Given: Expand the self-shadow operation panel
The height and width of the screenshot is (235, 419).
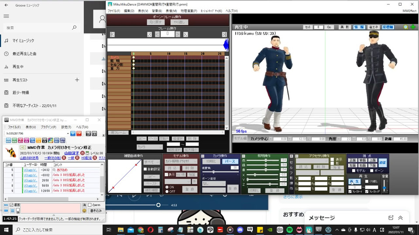Looking at the screenshot, I should [291, 156].
